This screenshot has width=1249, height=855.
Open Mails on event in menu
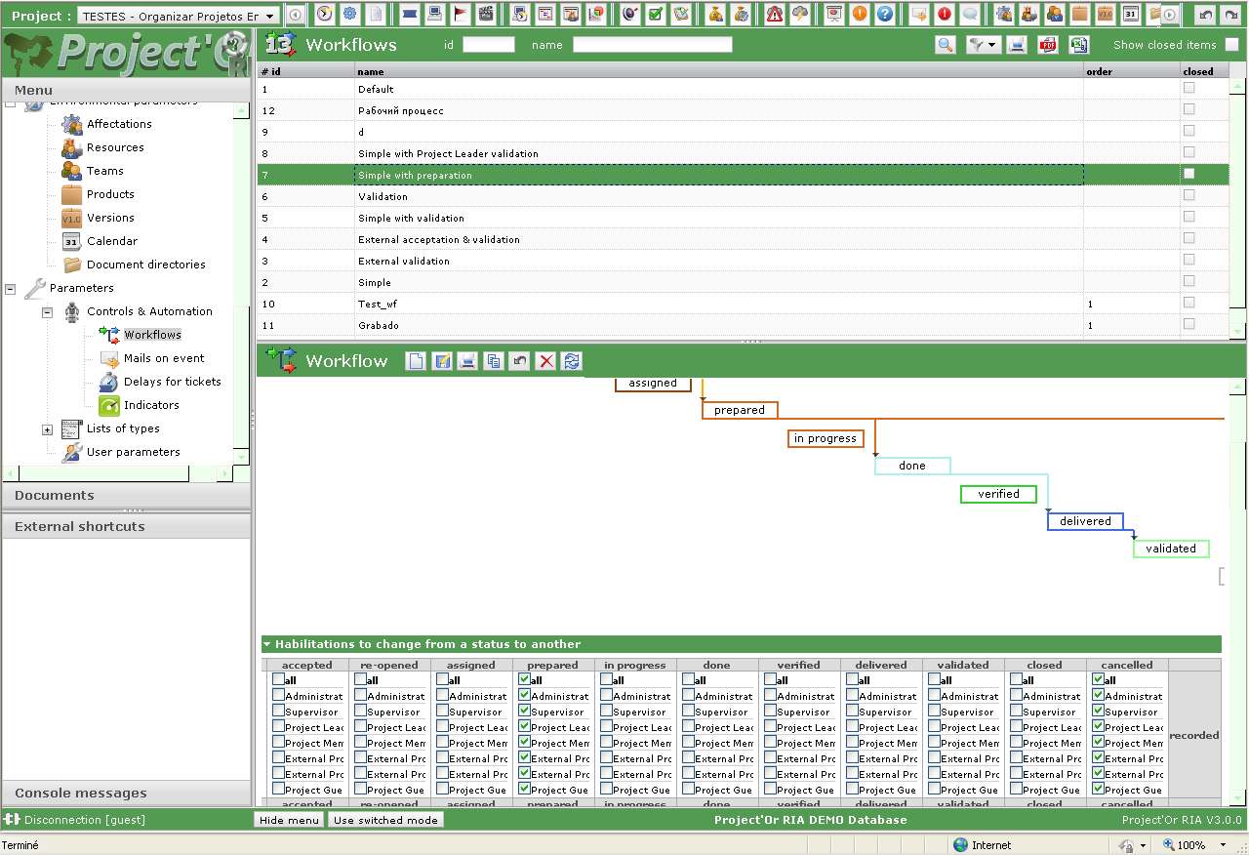[x=164, y=358]
